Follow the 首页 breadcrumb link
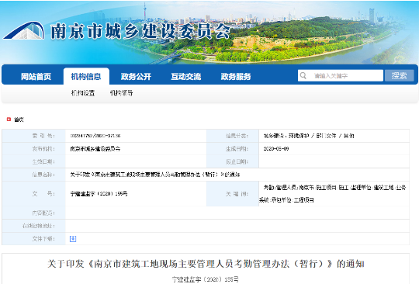419x284 pixels. (x=19, y=119)
